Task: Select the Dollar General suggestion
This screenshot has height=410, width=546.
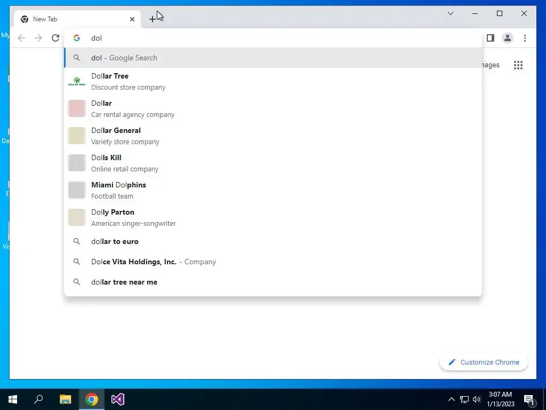Action: [x=273, y=136]
